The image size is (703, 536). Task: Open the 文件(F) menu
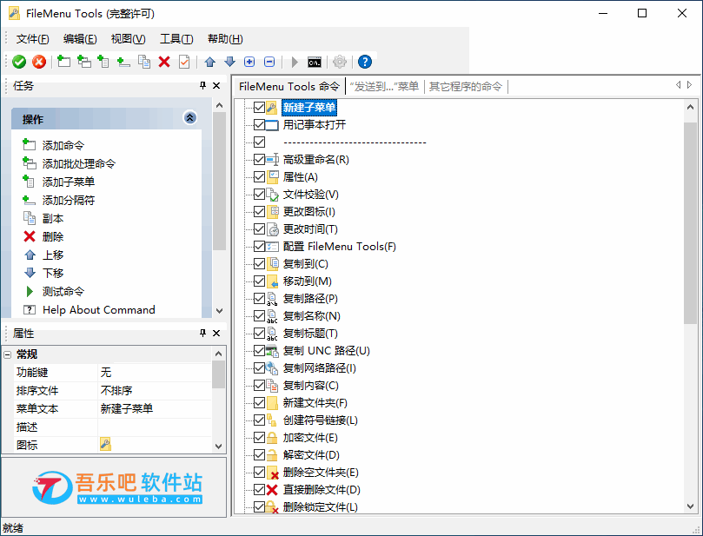click(x=33, y=39)
